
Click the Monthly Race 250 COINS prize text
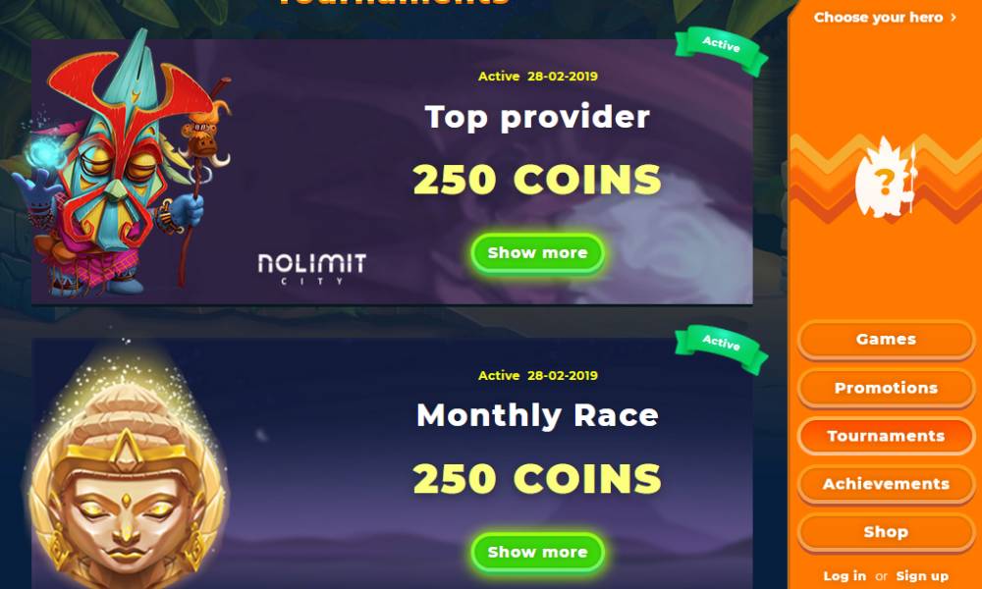pos(537,479)
